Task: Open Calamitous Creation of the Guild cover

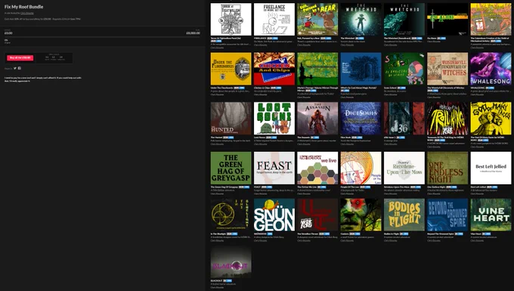Action: [x=491, y=20]
